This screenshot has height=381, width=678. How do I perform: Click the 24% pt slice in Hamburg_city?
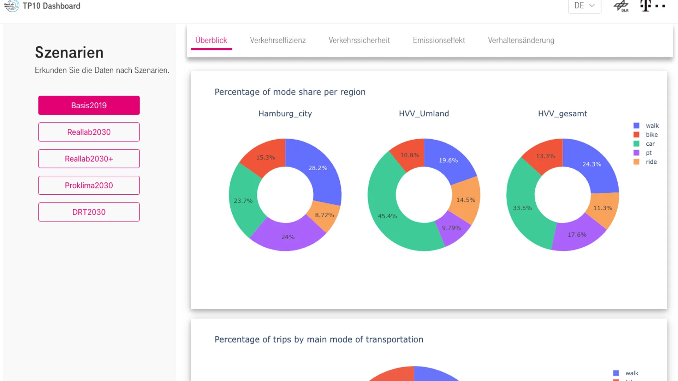pyautogui.click(x=288, y=237)
